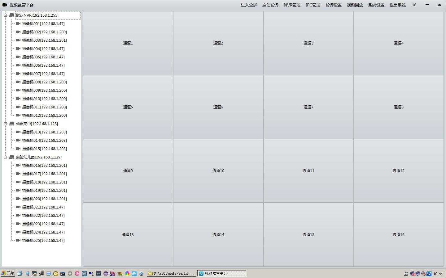446x278 pixels.
Task: Click the 视频监管平台 taskbar button
Action: 222,273
